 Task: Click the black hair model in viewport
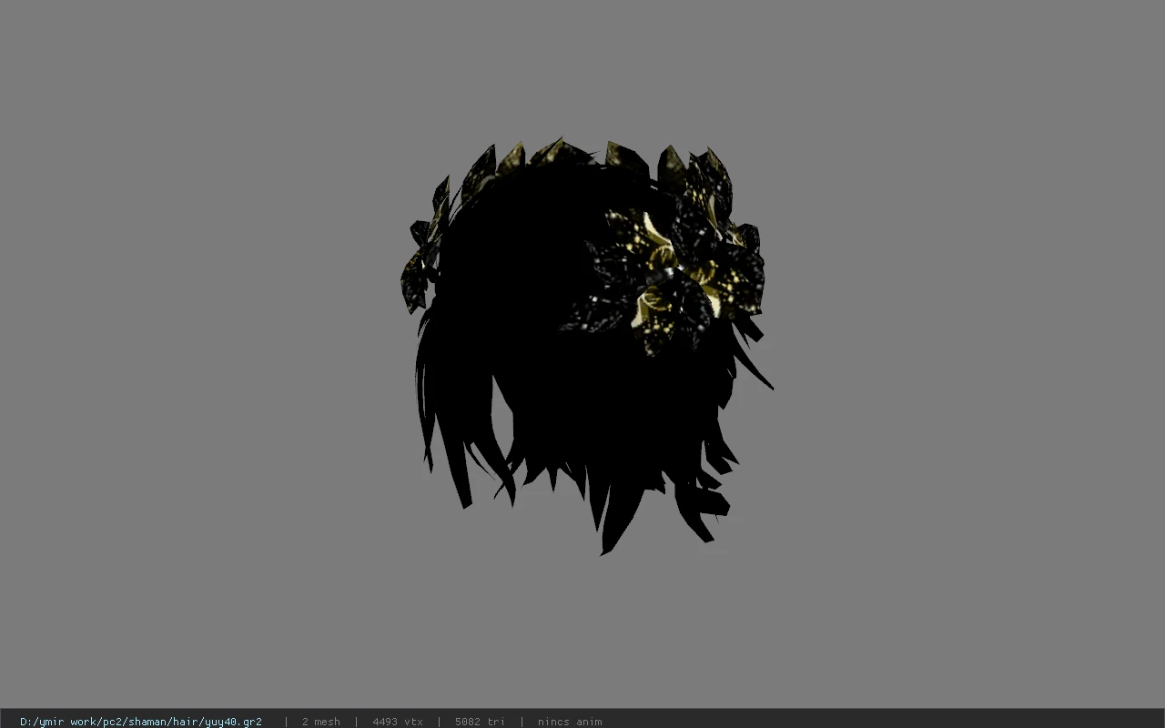[x=587, y=346]
